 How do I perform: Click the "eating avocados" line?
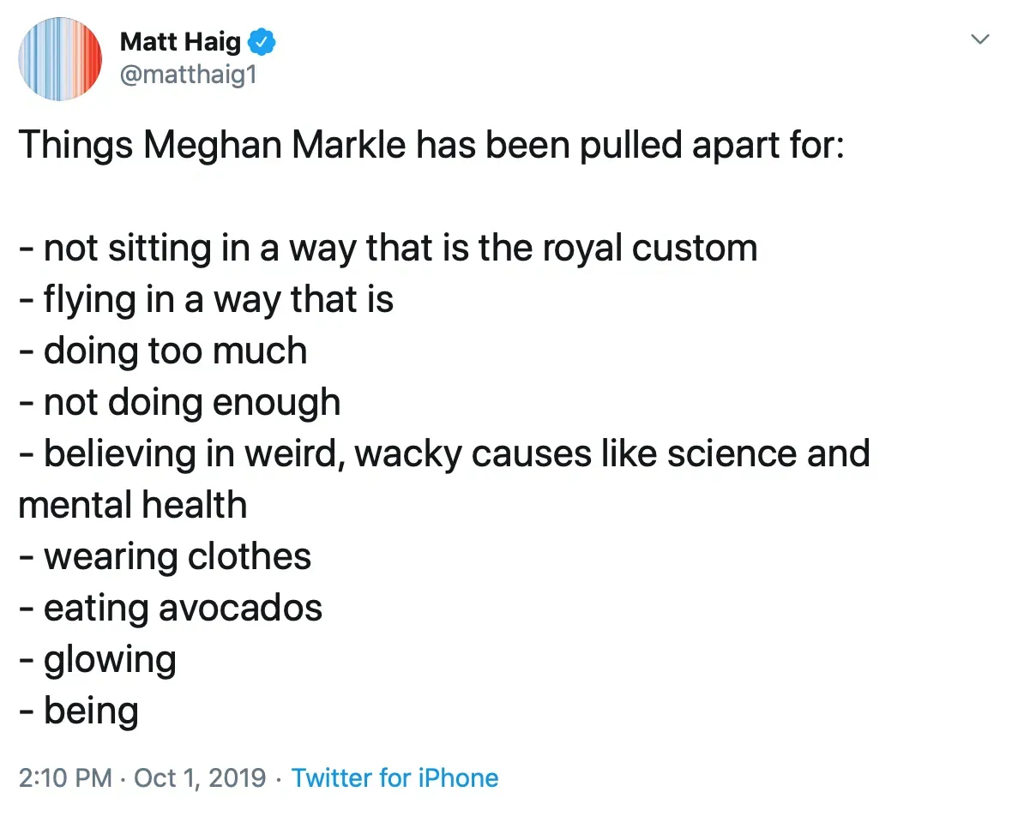tap(171, 608)
